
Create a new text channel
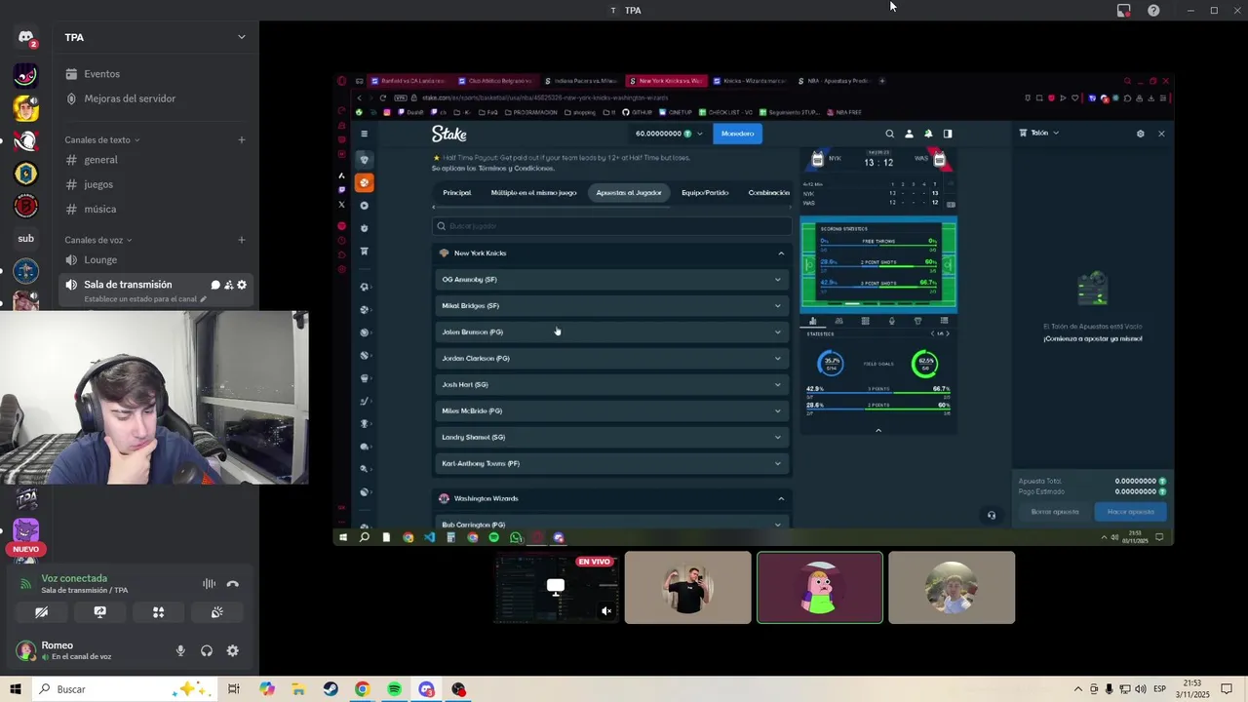pyautogui.click(x=242, y=139)
